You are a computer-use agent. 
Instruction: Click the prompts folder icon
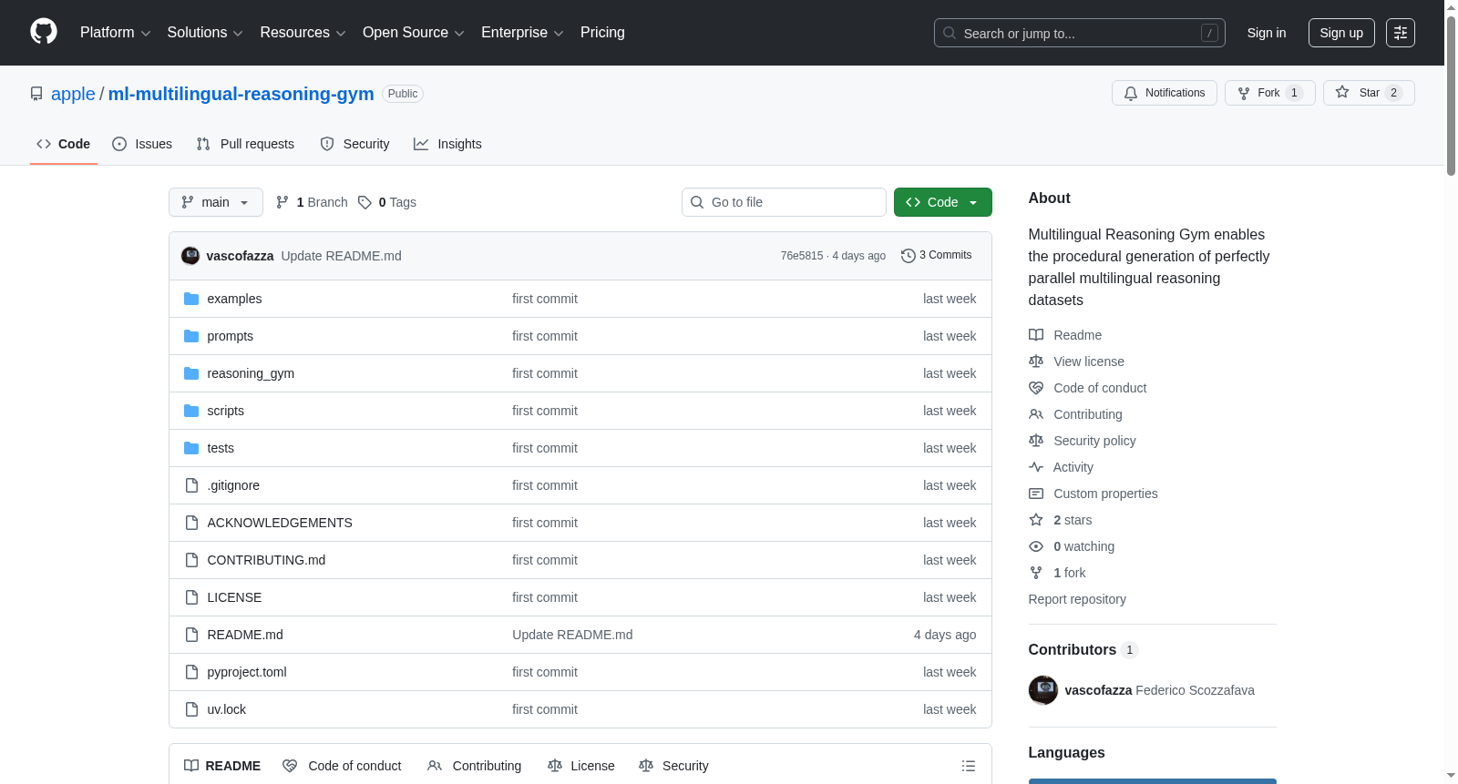point(191,336)
